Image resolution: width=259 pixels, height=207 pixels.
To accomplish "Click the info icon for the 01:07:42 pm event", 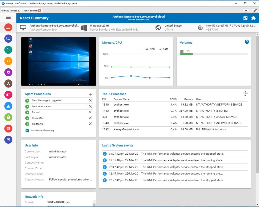I will [x=105, y=154].
